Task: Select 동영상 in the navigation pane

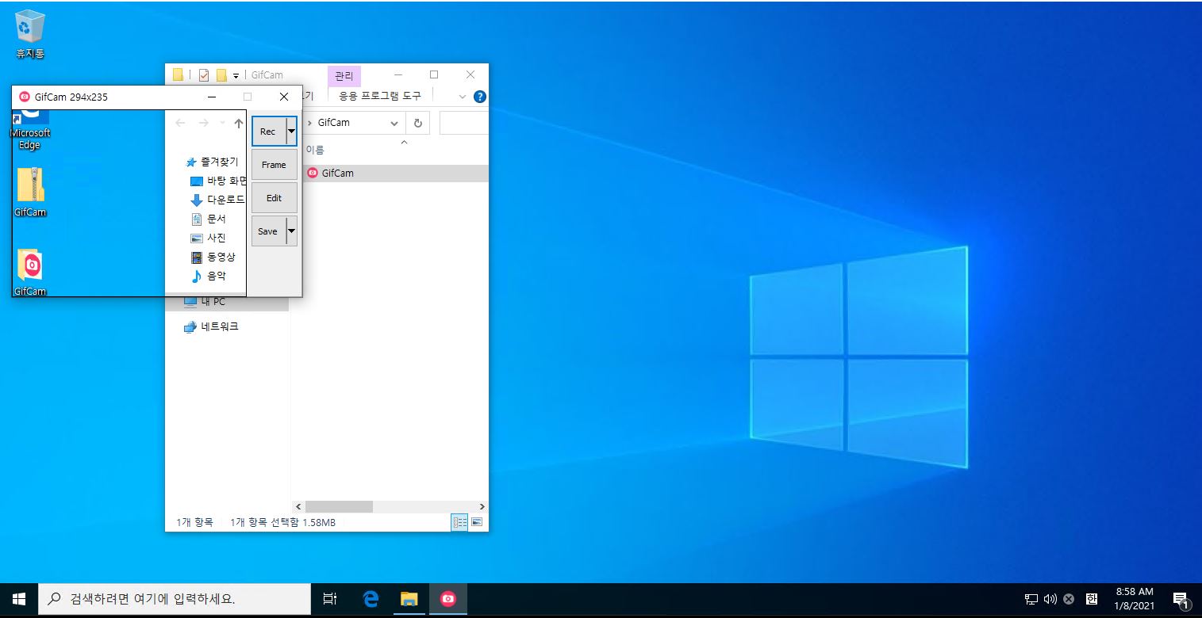Action: point(213,257)
